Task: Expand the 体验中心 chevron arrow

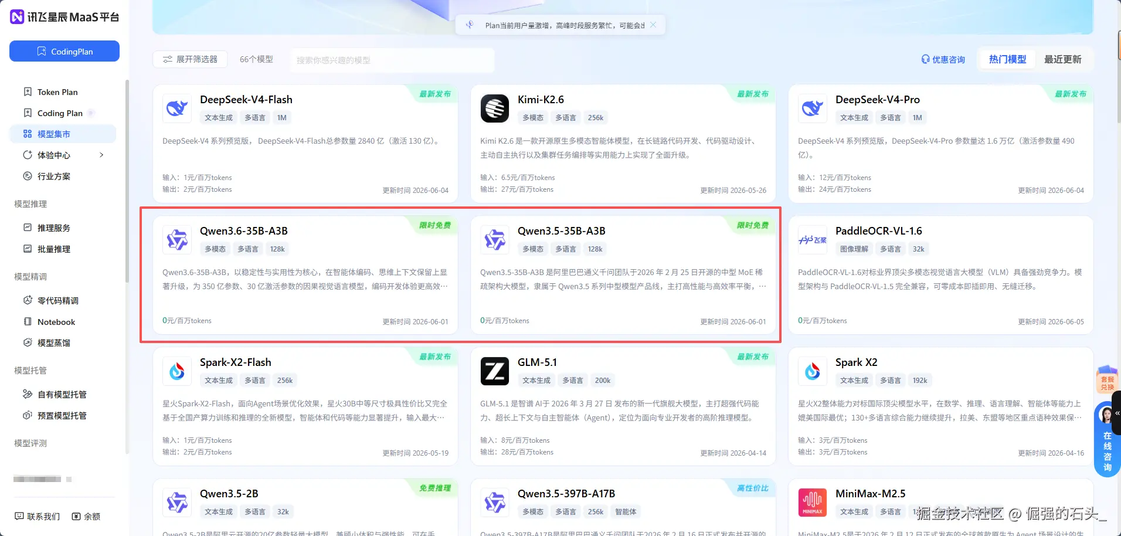Action: pos(101,155)
